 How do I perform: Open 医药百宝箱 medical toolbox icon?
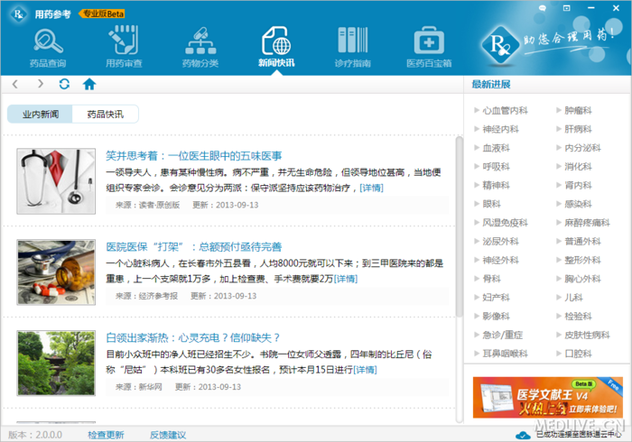pyautogui.click(x=429, y=47)
